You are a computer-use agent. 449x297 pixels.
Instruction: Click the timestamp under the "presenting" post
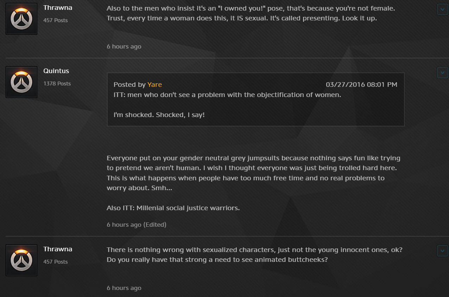[124, 46]
